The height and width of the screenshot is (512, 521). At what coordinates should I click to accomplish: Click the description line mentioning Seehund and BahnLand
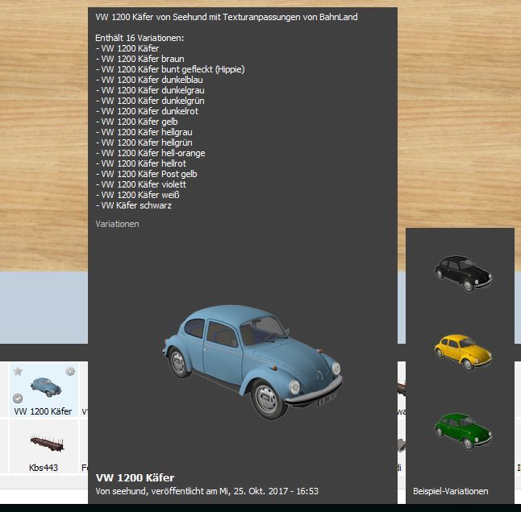click(x=227, y=17)
